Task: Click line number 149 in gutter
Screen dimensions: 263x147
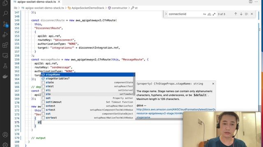Action: point(17,20)
